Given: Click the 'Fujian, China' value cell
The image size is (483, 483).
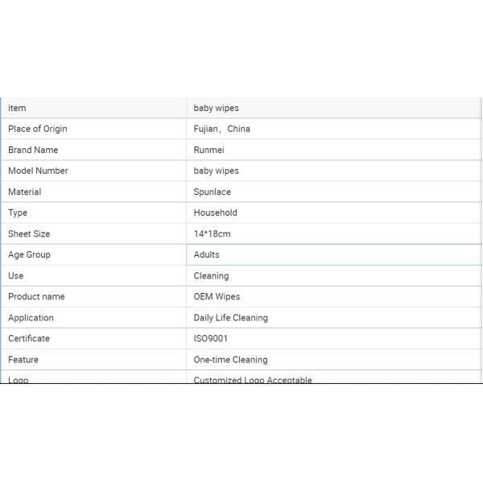Looking at the screenshot, I should tap(222, 129).
